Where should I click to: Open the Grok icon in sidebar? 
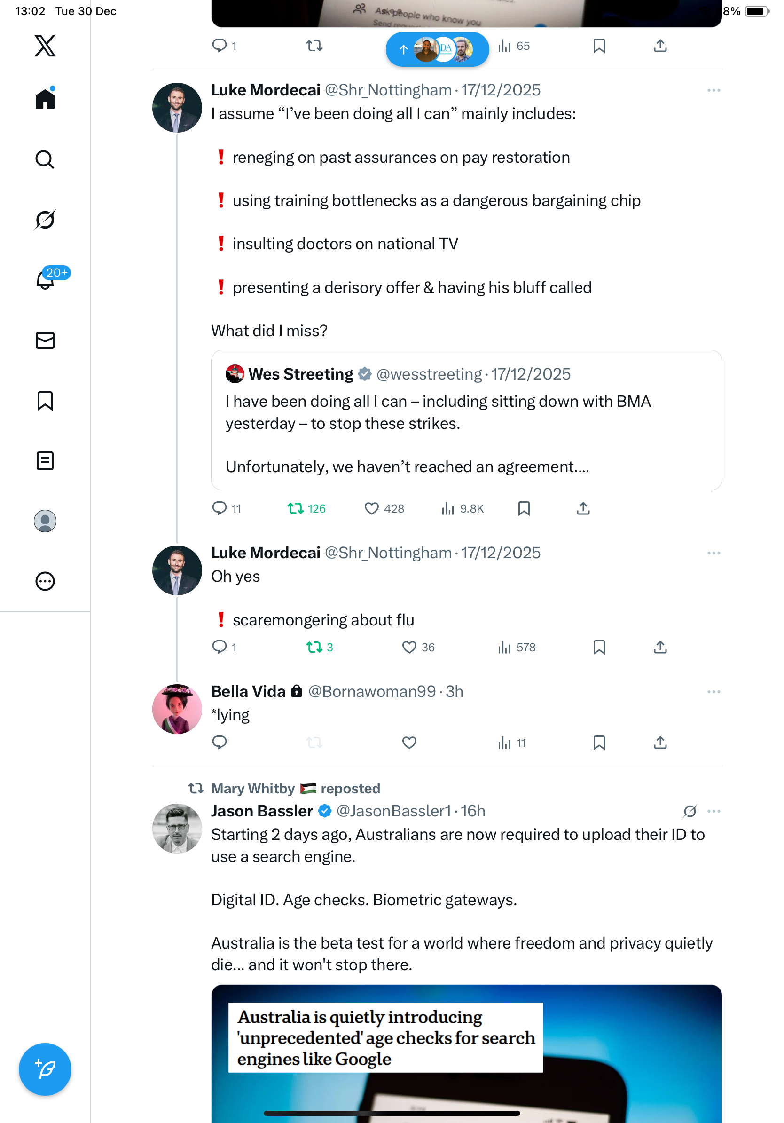coord(45,220)
